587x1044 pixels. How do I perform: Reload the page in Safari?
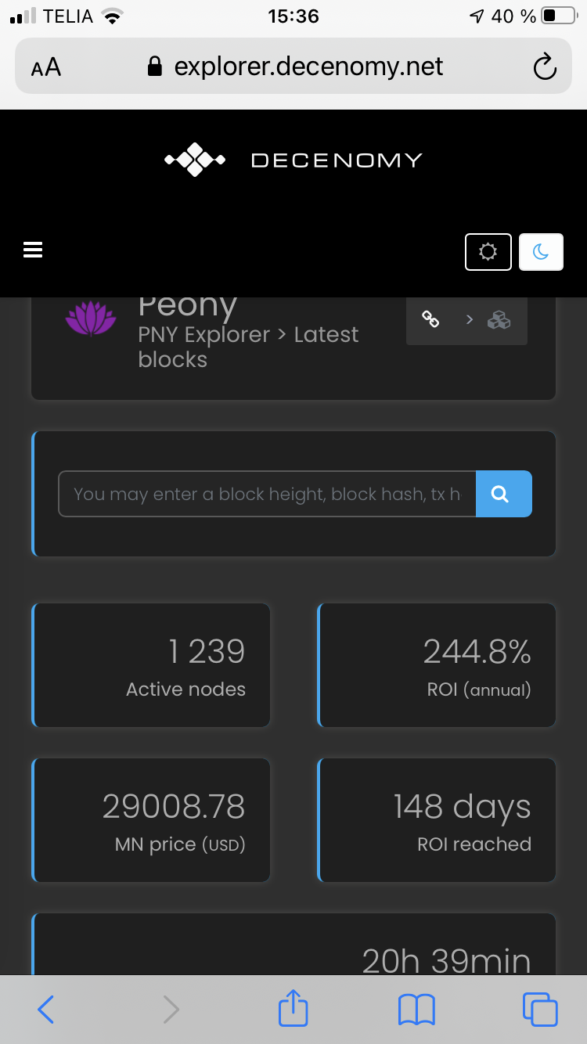coord(544,67)
